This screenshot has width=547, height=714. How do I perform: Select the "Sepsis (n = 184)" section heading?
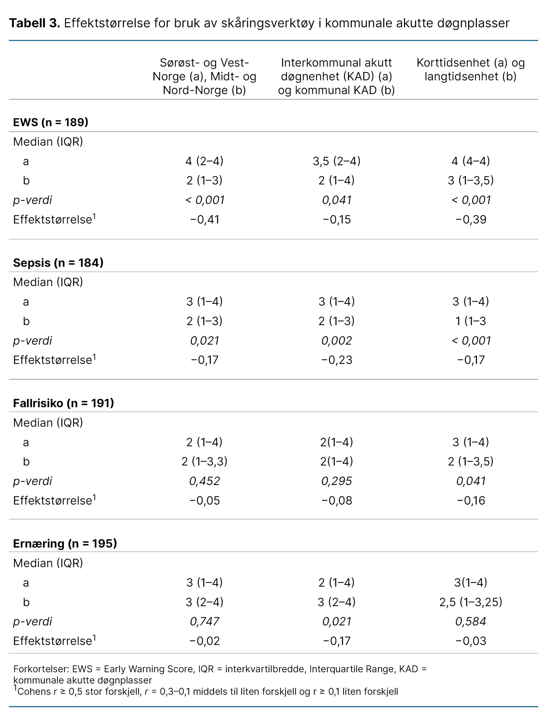pos(58,262)
